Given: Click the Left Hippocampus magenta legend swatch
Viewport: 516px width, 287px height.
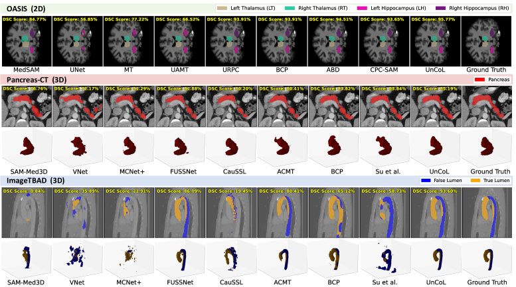Looking at the screenshot, I should tap(362, 8).
